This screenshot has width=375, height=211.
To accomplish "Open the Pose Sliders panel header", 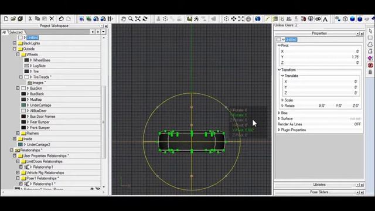I will point(319,192).
